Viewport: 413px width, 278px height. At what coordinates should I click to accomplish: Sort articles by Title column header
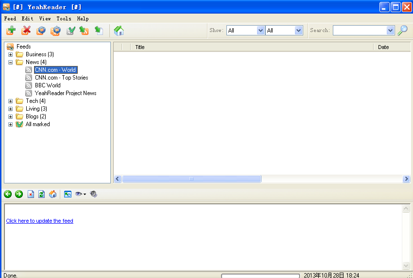[x=252, y=47]
